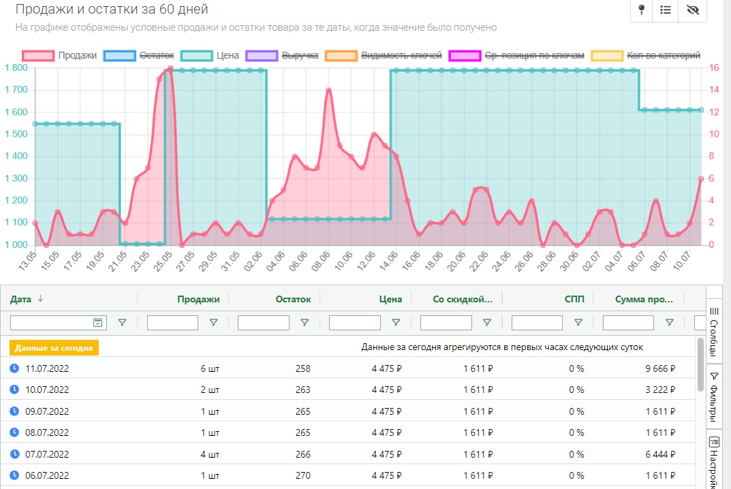Click filter funnel for Со скидкой column

[487, 323]
